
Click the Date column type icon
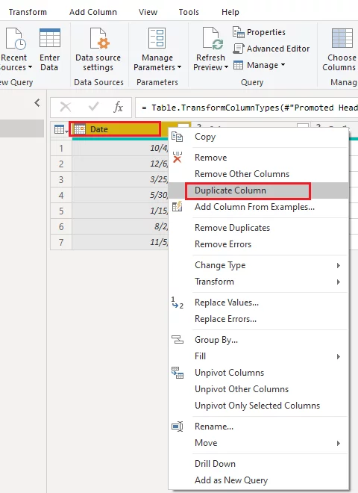[x=80, y=129]
